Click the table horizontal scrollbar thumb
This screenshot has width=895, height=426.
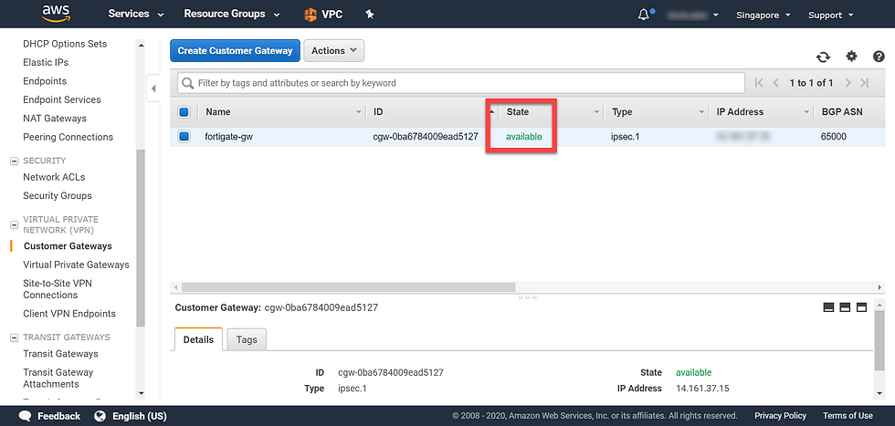coord(348,286)
